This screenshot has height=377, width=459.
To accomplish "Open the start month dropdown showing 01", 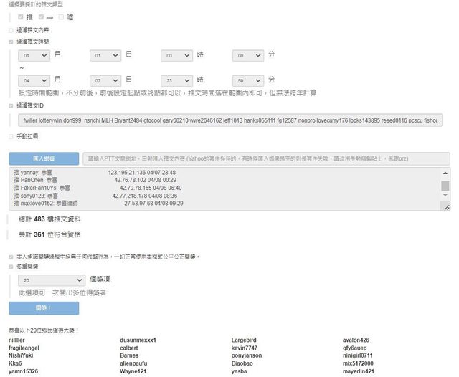I will pos(34,55).
